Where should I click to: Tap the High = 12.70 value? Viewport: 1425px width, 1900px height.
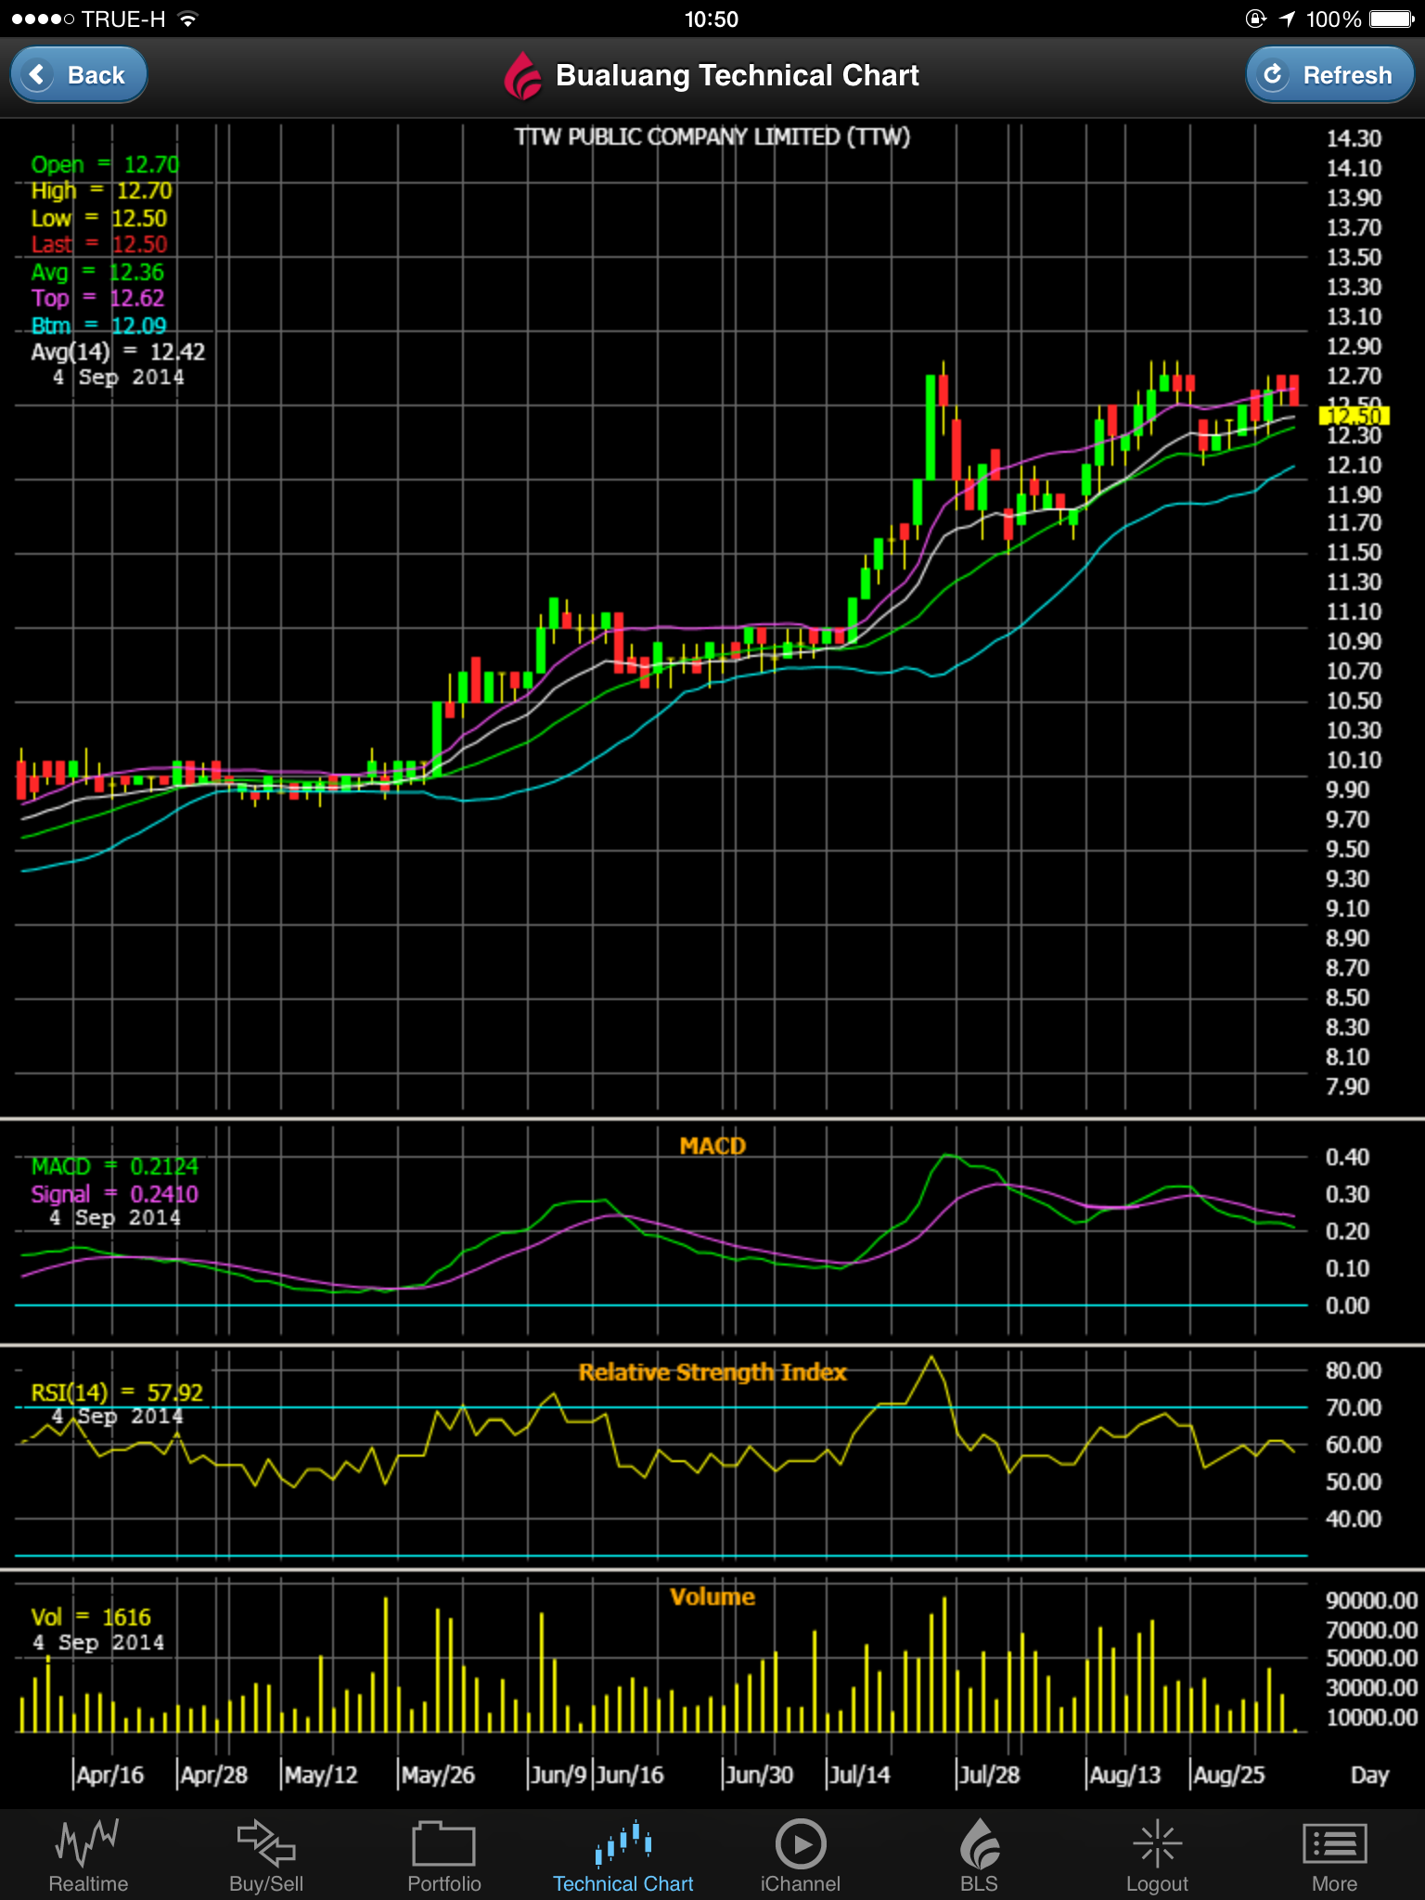click(101, 191)
